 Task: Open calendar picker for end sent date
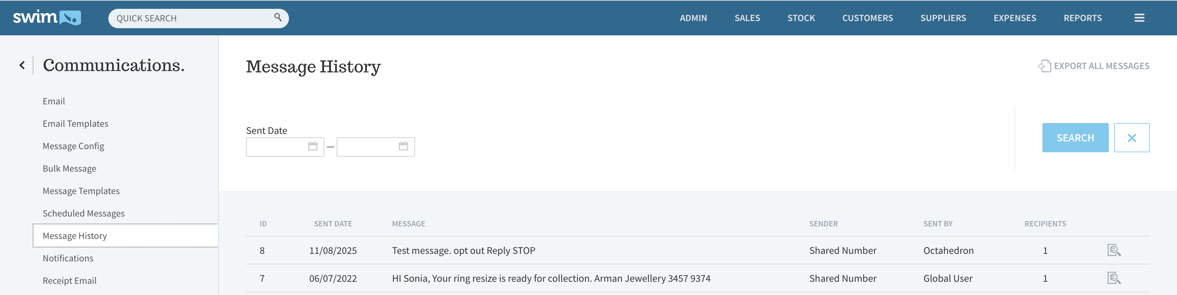tap(403, 146)
